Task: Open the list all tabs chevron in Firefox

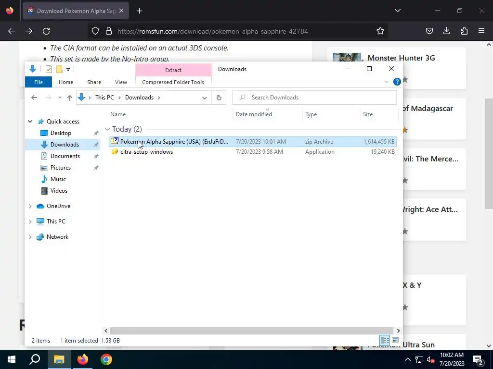Action: coord(397,11)
